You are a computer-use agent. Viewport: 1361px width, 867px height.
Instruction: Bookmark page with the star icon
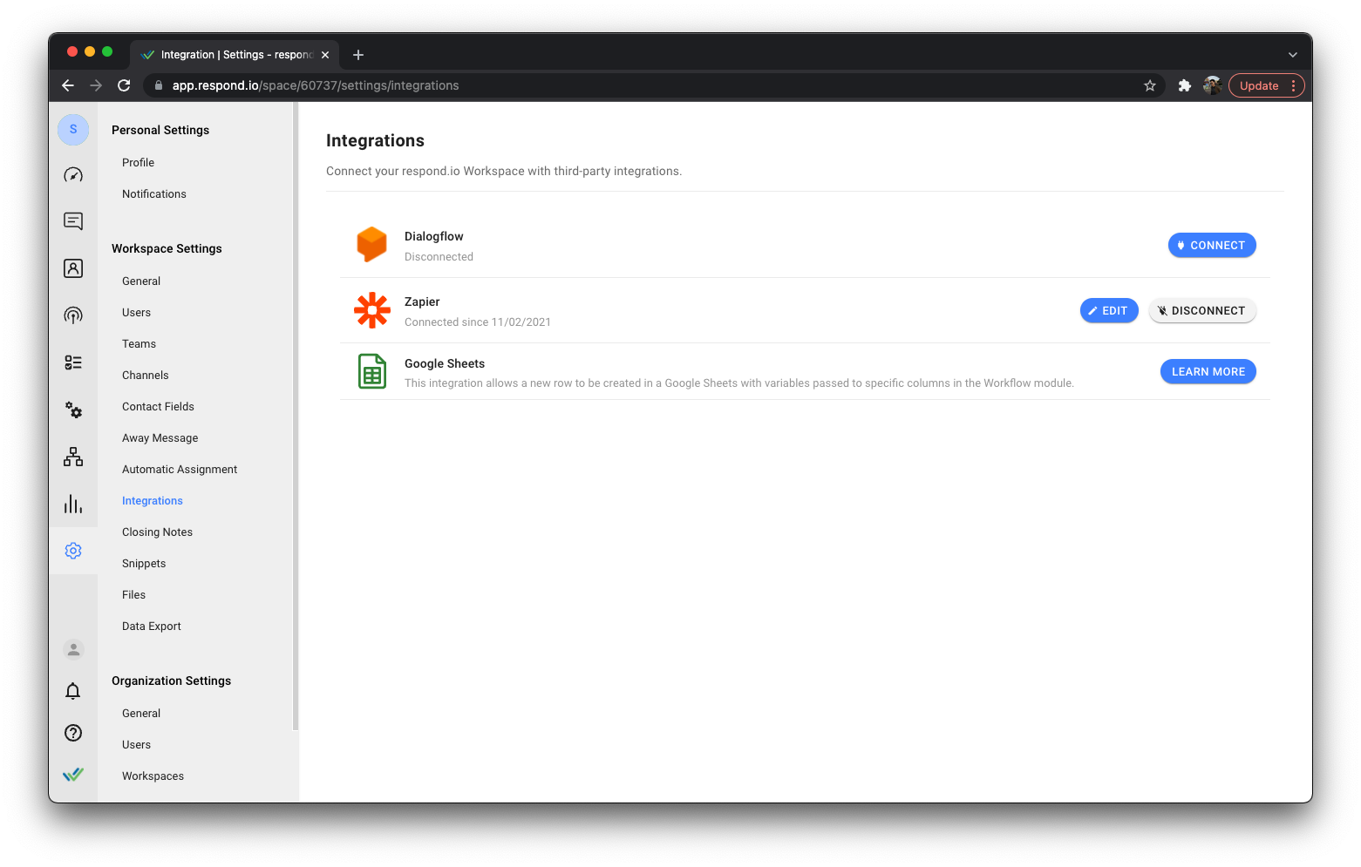(1150, 85)
